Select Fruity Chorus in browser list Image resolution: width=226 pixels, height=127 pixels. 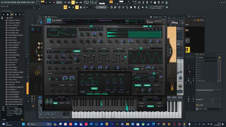click(12, 40)
